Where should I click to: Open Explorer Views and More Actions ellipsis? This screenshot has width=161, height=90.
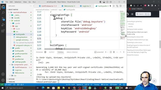point(31,6)
